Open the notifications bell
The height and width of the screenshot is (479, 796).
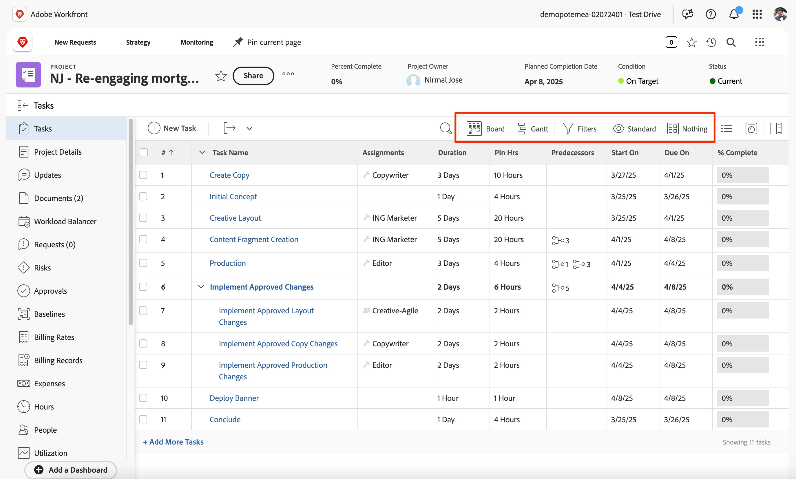(x=734, y=14)
